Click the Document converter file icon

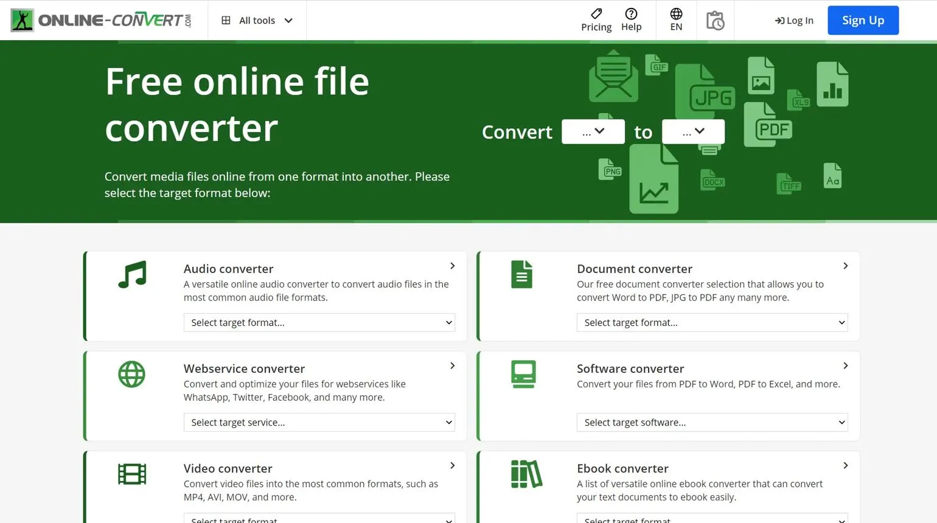pos(521,274)
